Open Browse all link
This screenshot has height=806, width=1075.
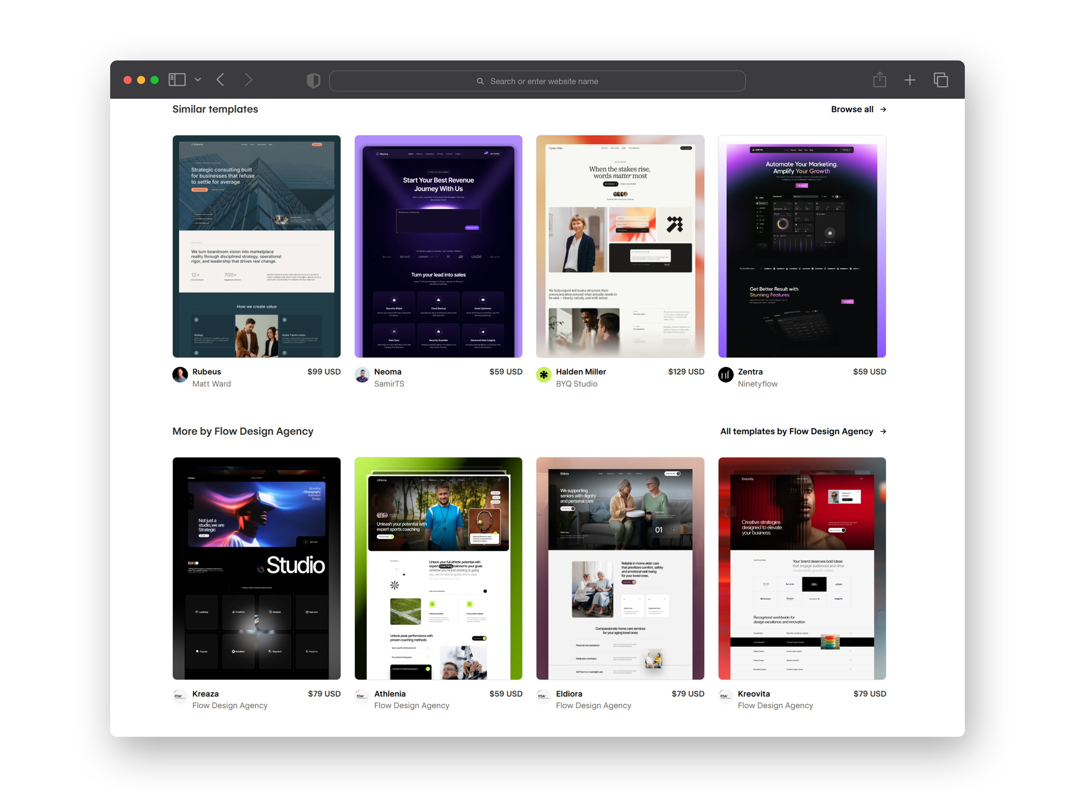coord(858,109)
